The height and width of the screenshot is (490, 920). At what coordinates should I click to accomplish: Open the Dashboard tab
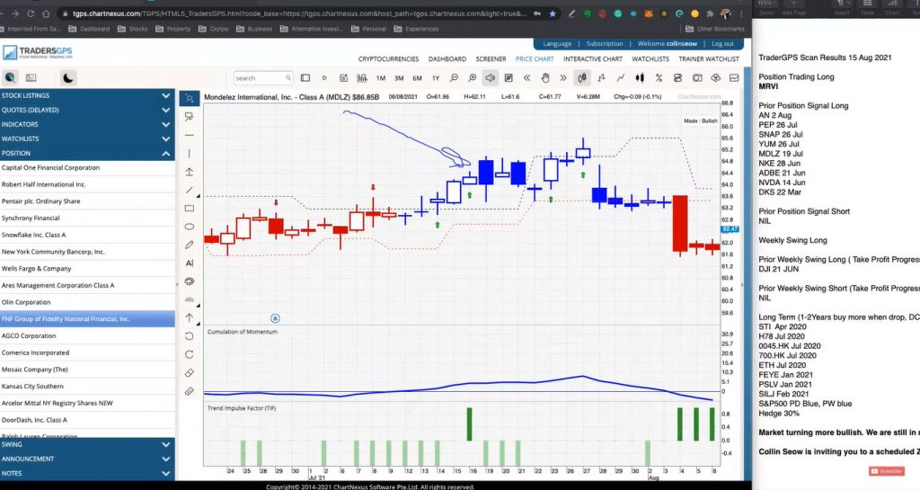[x=447, y=58]
